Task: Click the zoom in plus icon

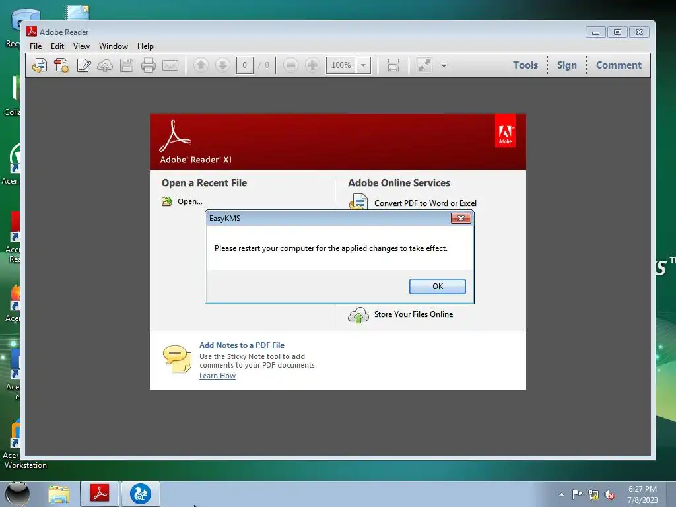Action: tap(312, 65)
